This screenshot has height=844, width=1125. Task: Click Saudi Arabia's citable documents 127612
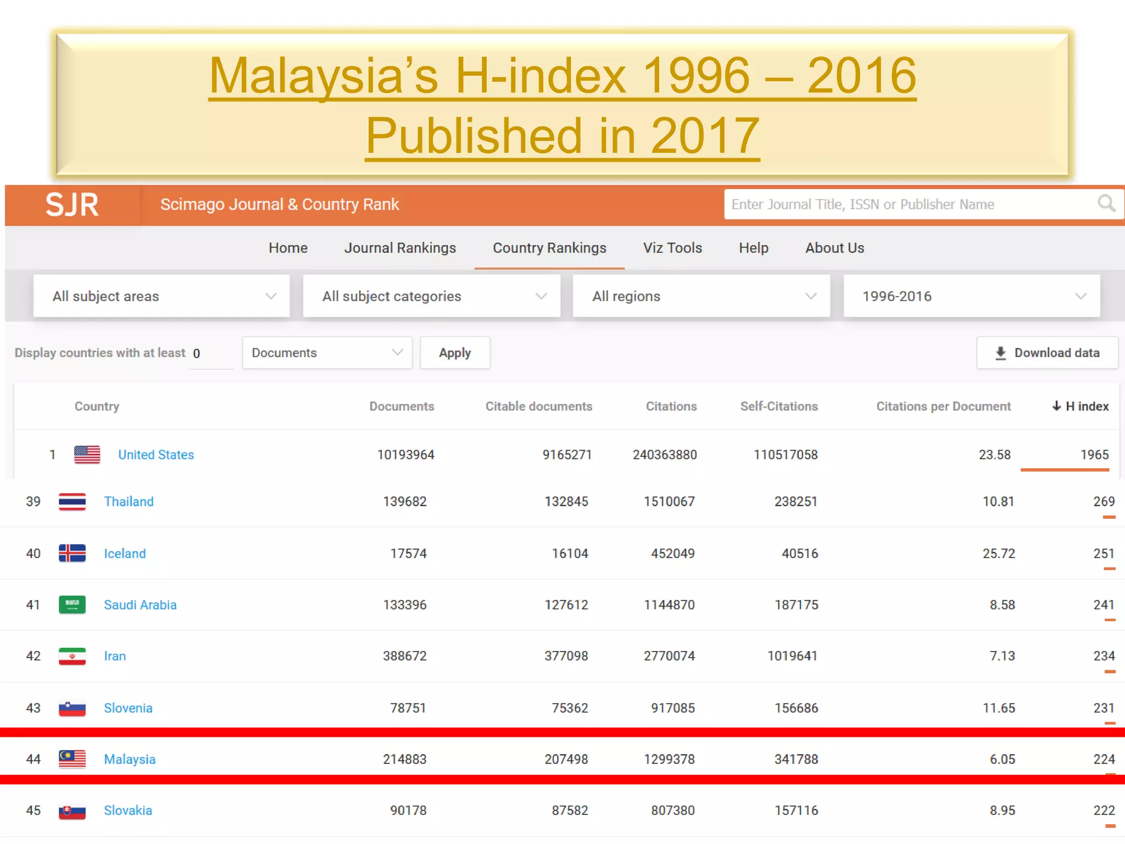566,605
